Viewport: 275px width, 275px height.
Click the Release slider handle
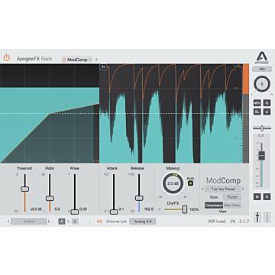(x=139, y=198)
